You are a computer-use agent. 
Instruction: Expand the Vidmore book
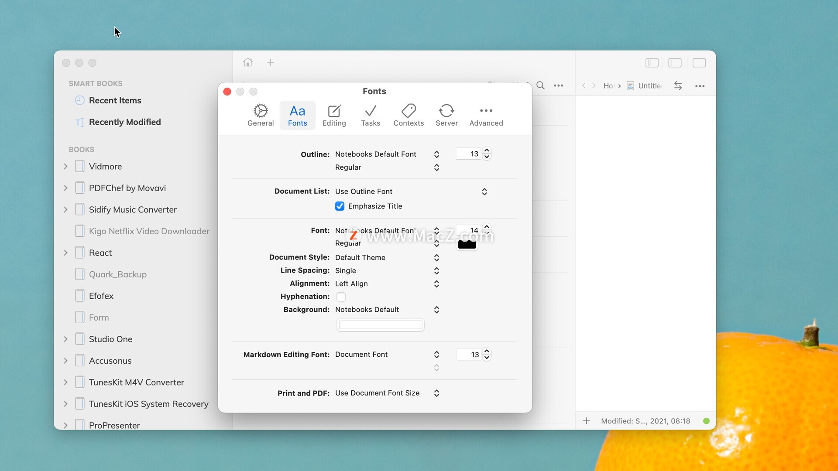point(65,167)
